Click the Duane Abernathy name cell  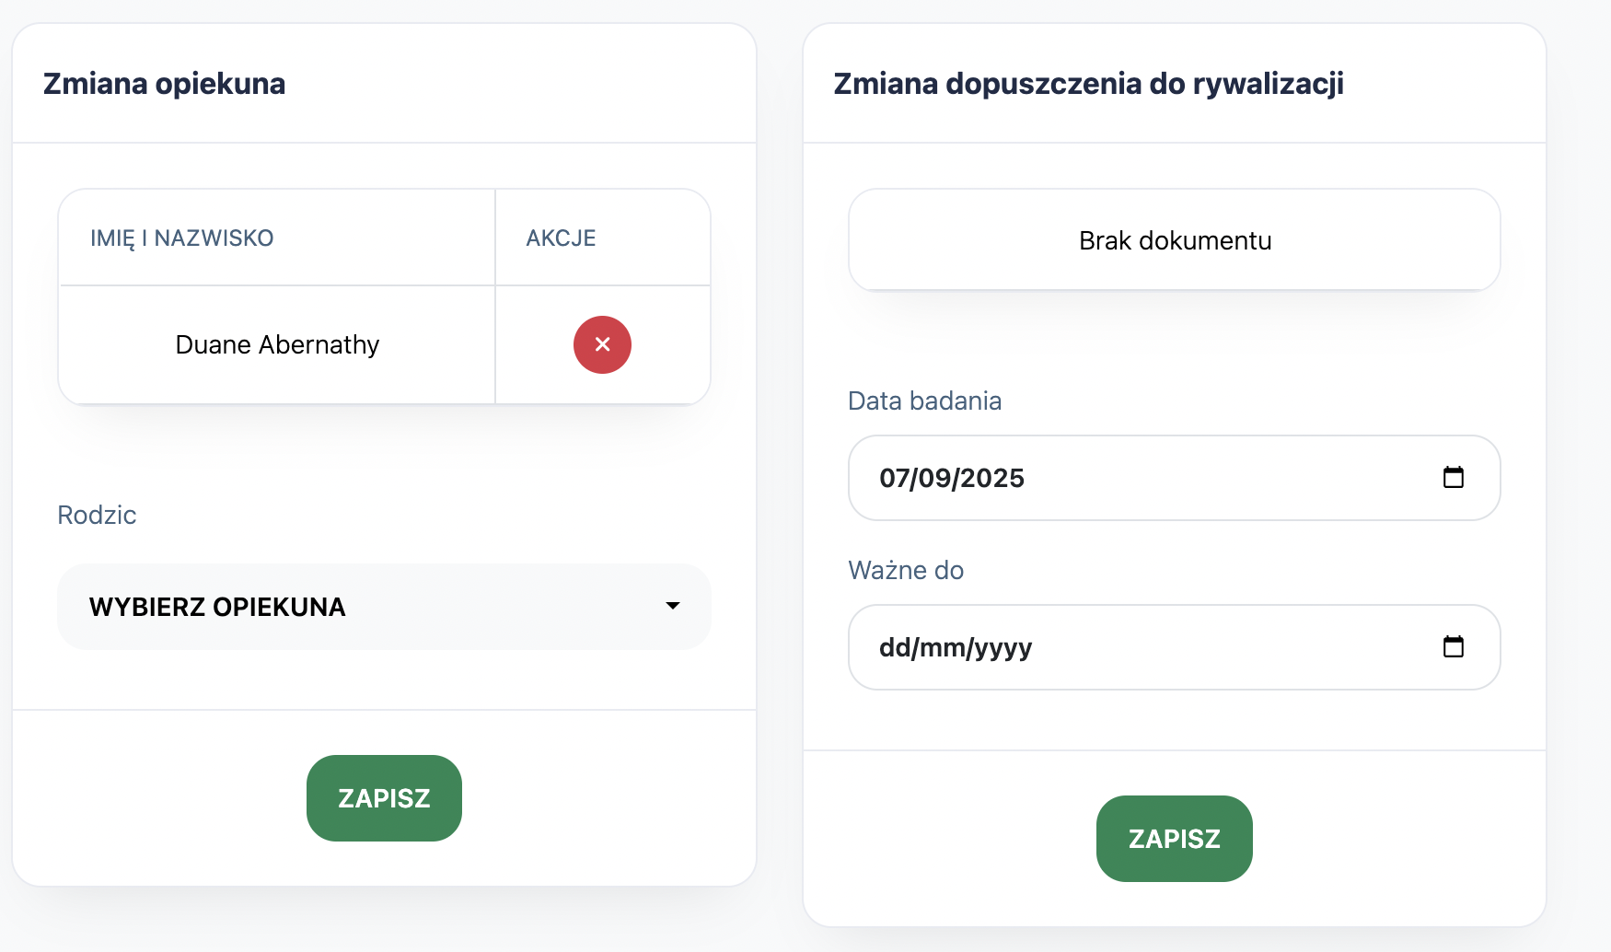277,344
